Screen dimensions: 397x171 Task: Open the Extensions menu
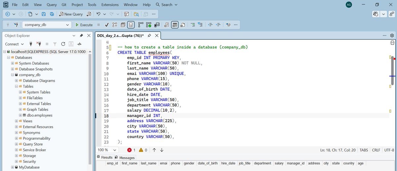click(x=110, y=5)
